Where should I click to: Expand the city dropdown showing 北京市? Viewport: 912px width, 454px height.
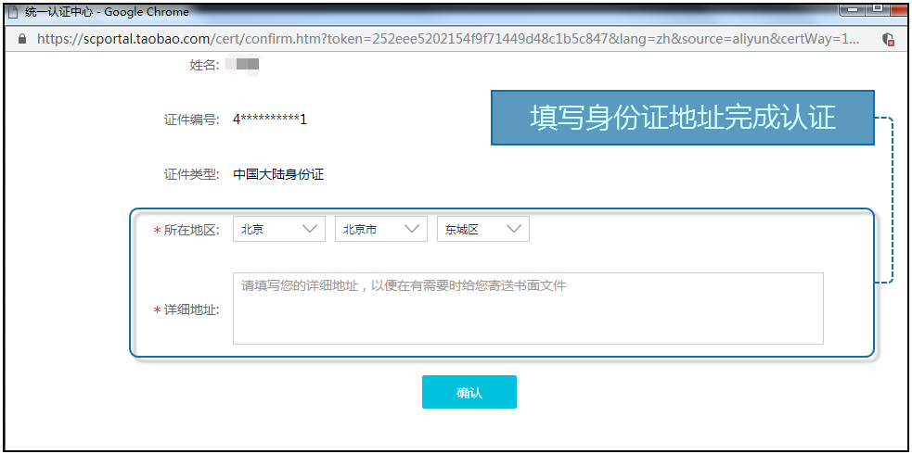(x=380, y=230)
